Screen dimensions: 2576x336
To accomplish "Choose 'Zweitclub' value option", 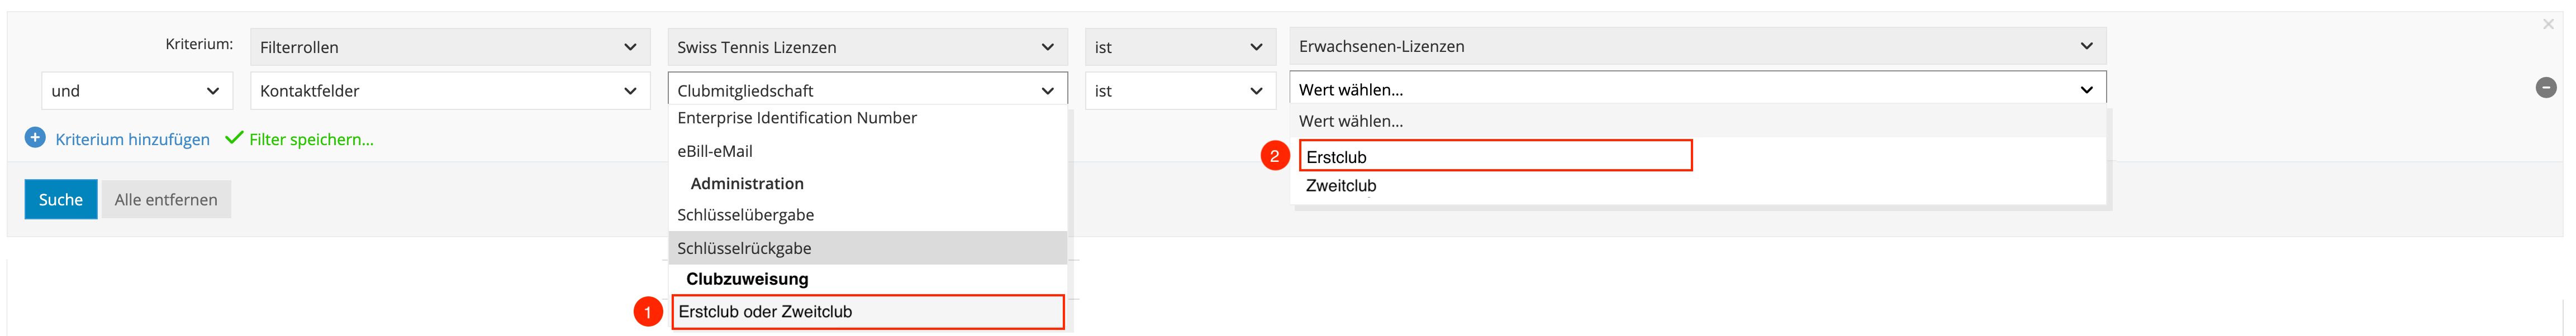I will point(1341,186).
